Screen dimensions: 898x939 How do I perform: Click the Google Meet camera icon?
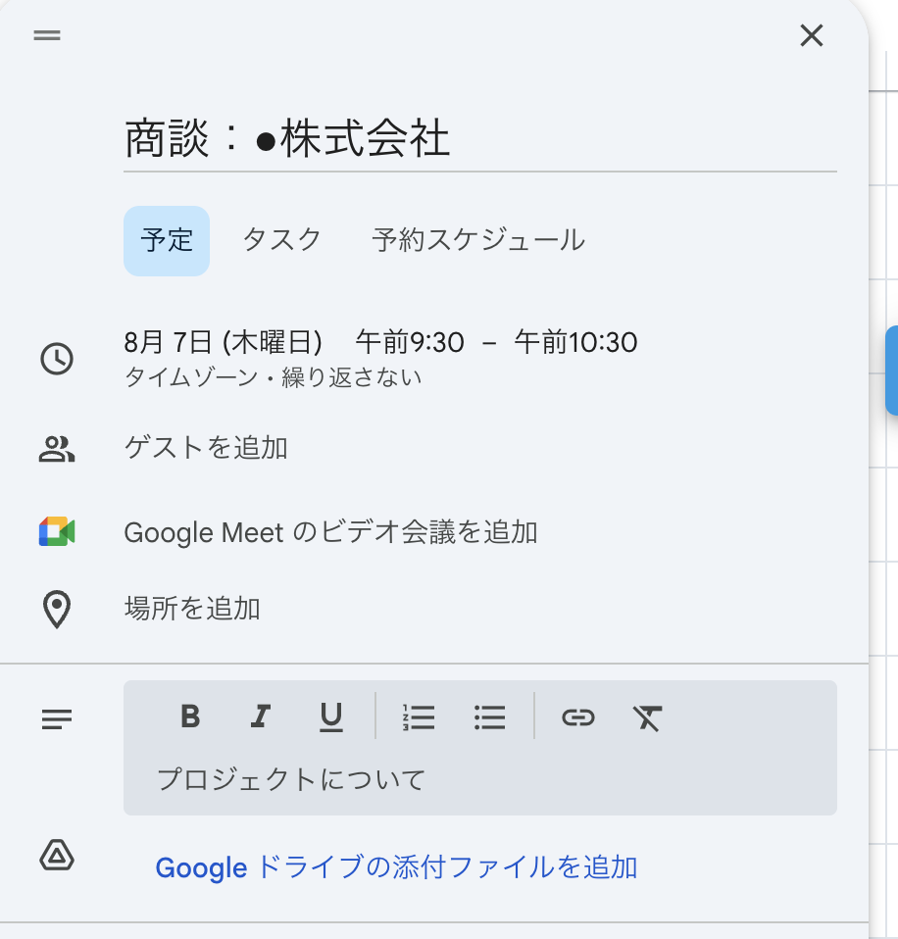click(57, 532)
